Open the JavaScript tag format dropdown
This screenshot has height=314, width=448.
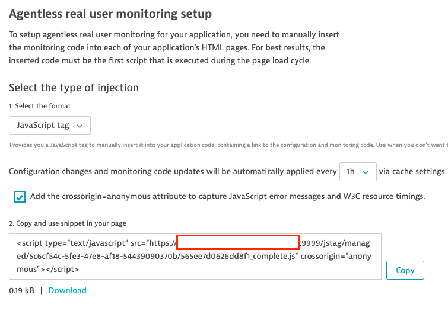click(49, 126)
